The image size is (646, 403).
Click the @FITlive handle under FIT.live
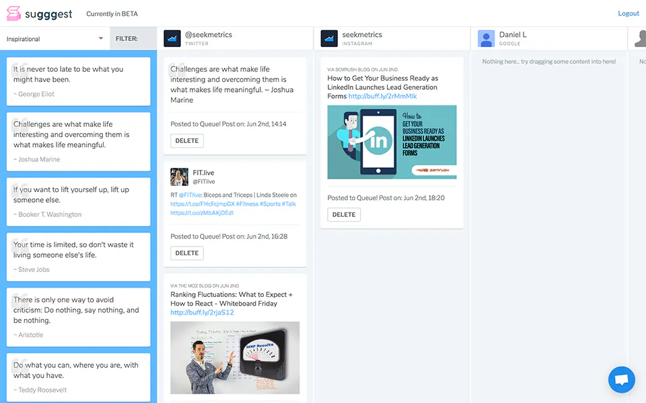(x=204, y=181)
